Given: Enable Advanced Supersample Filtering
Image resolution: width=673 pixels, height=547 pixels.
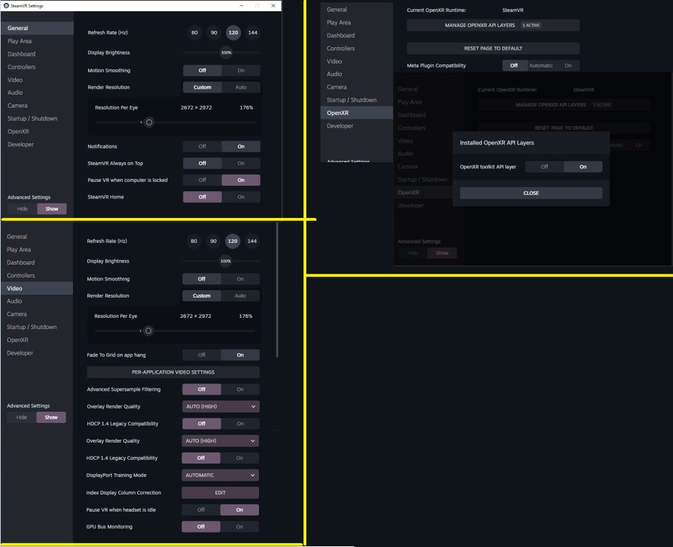Looking at the screenshot, I should point(240,389).
